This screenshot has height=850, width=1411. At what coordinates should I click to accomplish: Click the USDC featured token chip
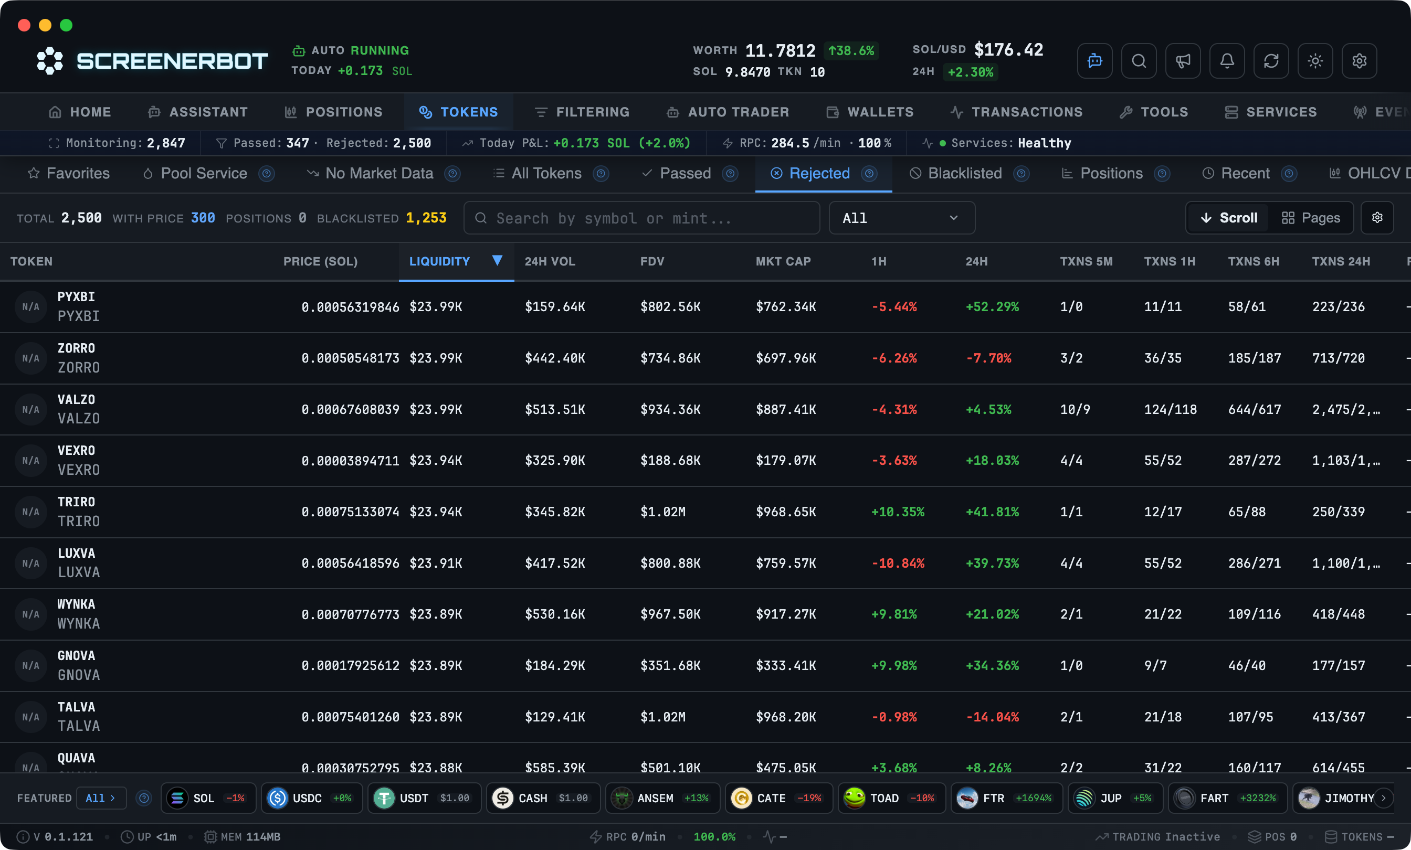pos(311,798)
